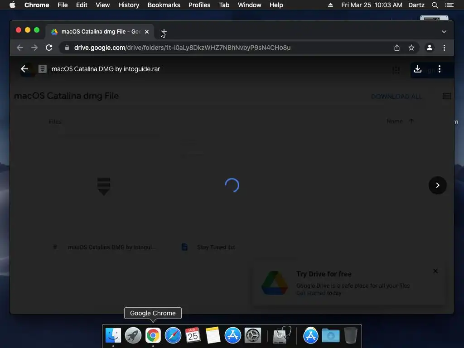Click the browser back arrow
Viewport: 464px width, 348px height.
pyautogui.click(x=20, y=48)
